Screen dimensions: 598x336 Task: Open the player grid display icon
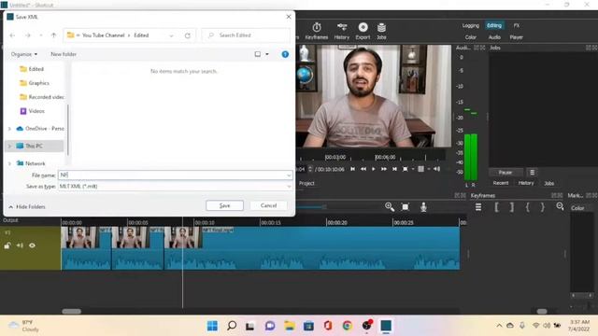(420, 169)
